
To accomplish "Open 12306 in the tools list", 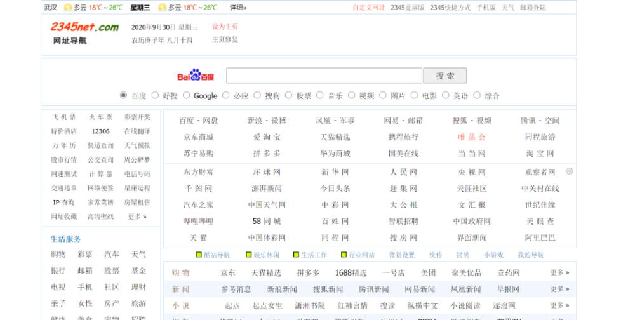I will click(100, 131).
